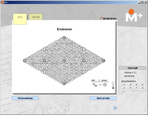Click the 'Skriv ut side' button

tap(103, 98)
